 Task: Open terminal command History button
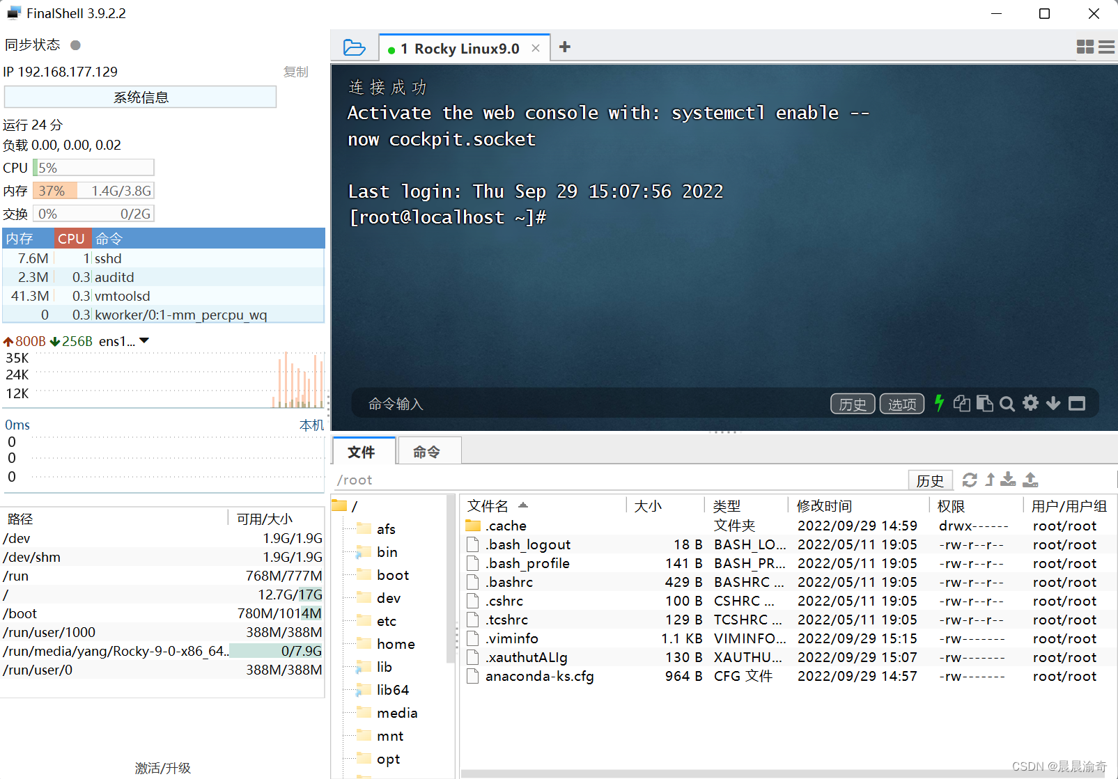[x=853, y=404]
